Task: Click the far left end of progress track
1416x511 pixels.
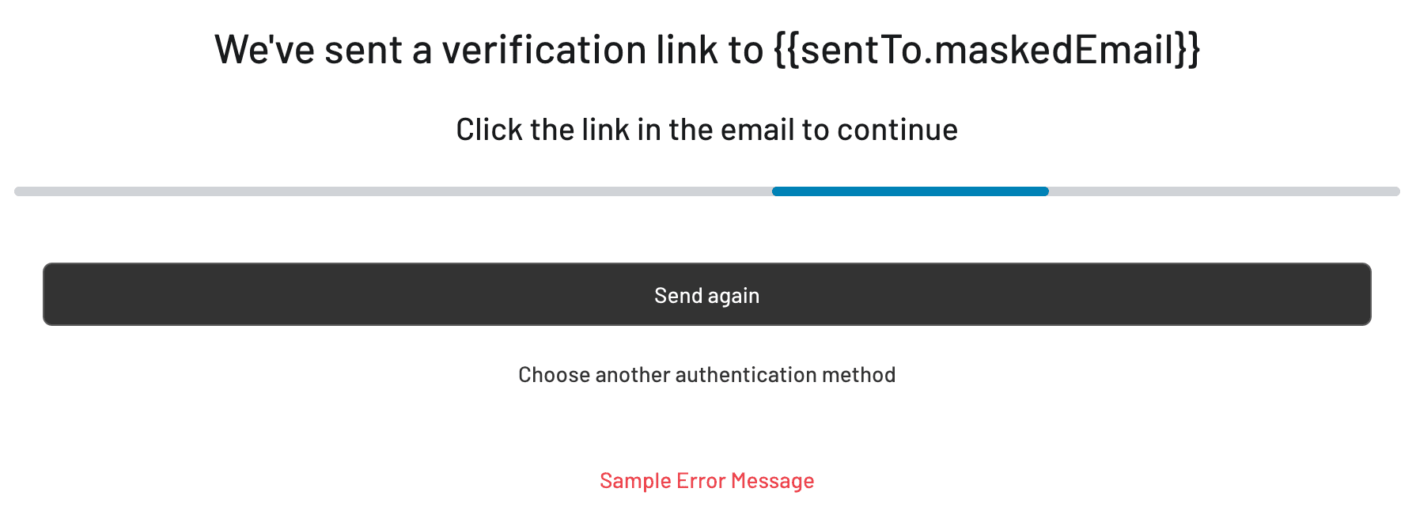Action: 19,191
